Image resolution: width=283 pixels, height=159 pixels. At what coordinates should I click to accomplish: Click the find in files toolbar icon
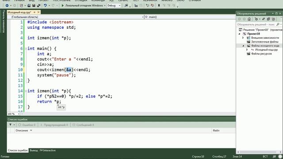pyautogui.click(x=126, y=6)
